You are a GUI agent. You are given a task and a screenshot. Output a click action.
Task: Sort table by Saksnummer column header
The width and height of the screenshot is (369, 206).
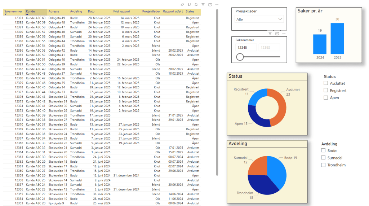pos(13,12)
